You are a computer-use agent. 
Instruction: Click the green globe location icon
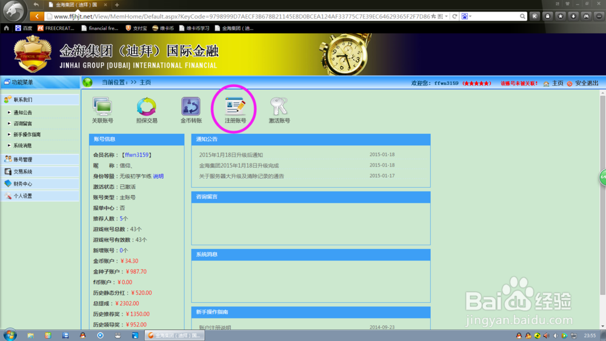point(88,82)
